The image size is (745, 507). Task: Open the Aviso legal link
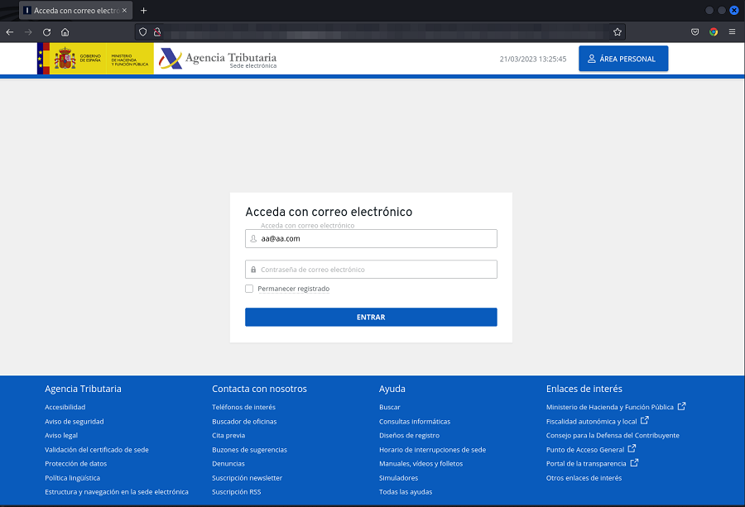[x=60, y=435]
